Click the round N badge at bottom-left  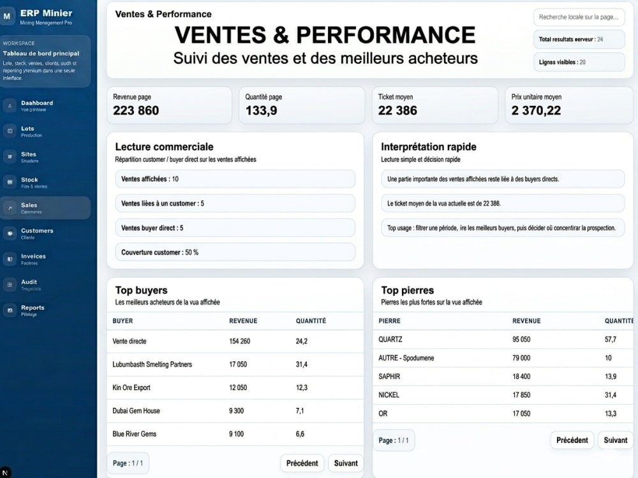point(5,473)
